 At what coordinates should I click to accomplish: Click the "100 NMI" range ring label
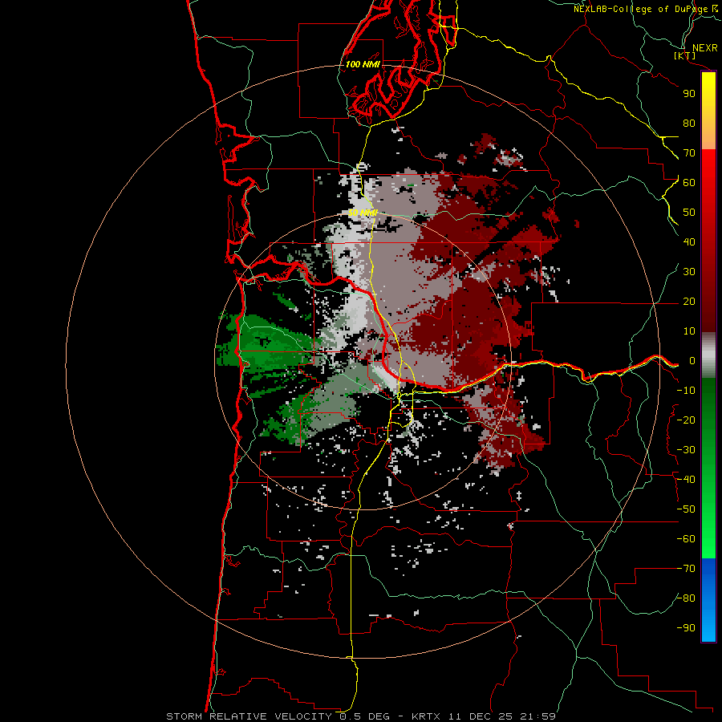click(x=363, y=64)
